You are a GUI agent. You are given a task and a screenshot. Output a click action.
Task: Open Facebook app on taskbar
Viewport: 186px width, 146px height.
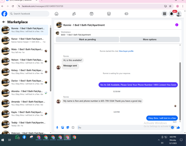[x=24, y=137]
